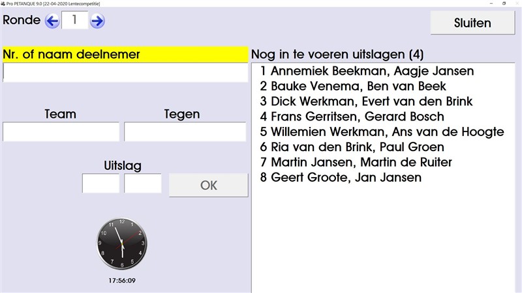This screenshot has width=522, height=293.
Task: Go to previous round with left arrow
Action: coord(52,21)
